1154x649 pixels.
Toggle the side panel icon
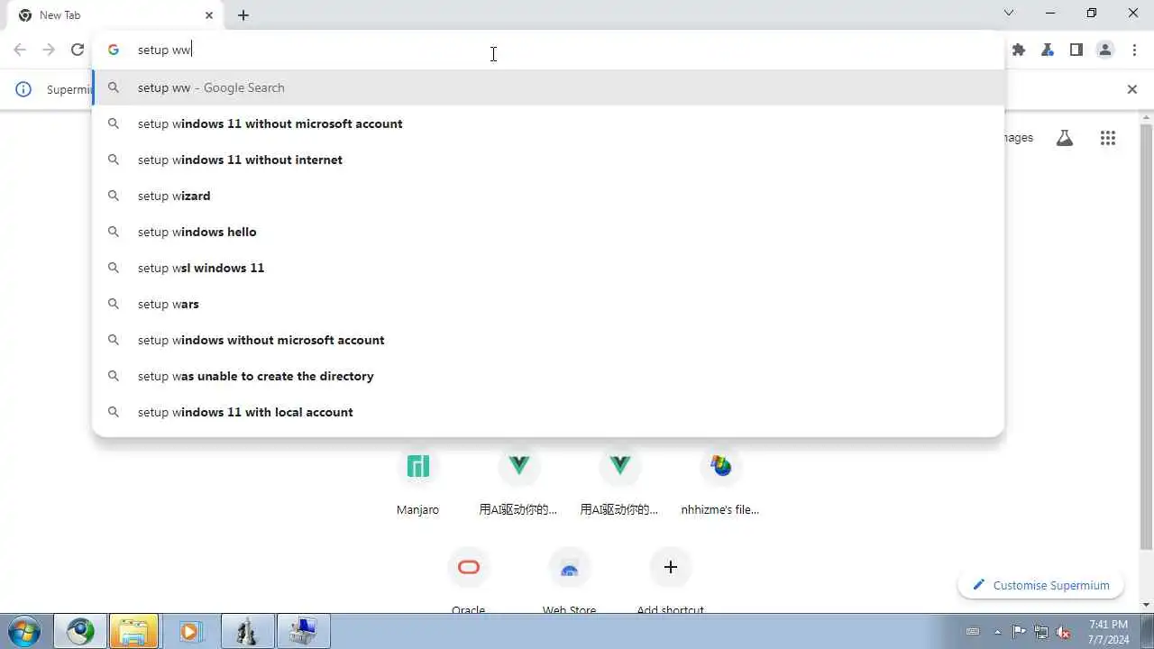pyautogui.click(x=1076, y=50)
